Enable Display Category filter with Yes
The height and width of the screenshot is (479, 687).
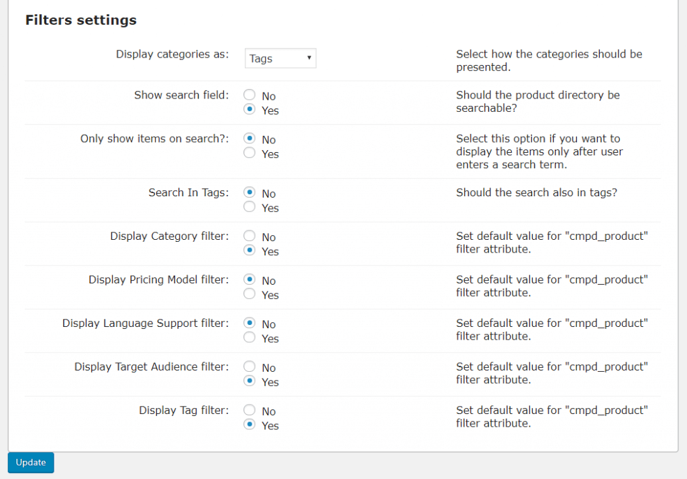[250, 251]
